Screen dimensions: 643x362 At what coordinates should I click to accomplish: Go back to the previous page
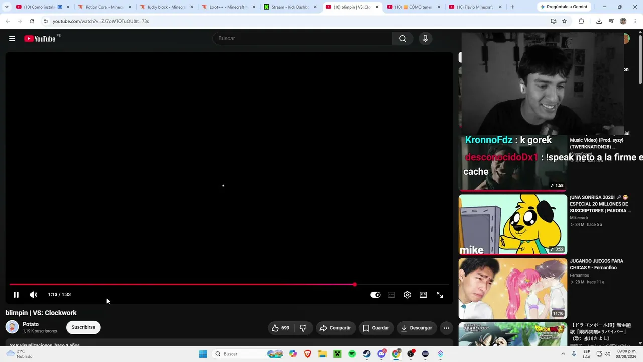[8, 21]
